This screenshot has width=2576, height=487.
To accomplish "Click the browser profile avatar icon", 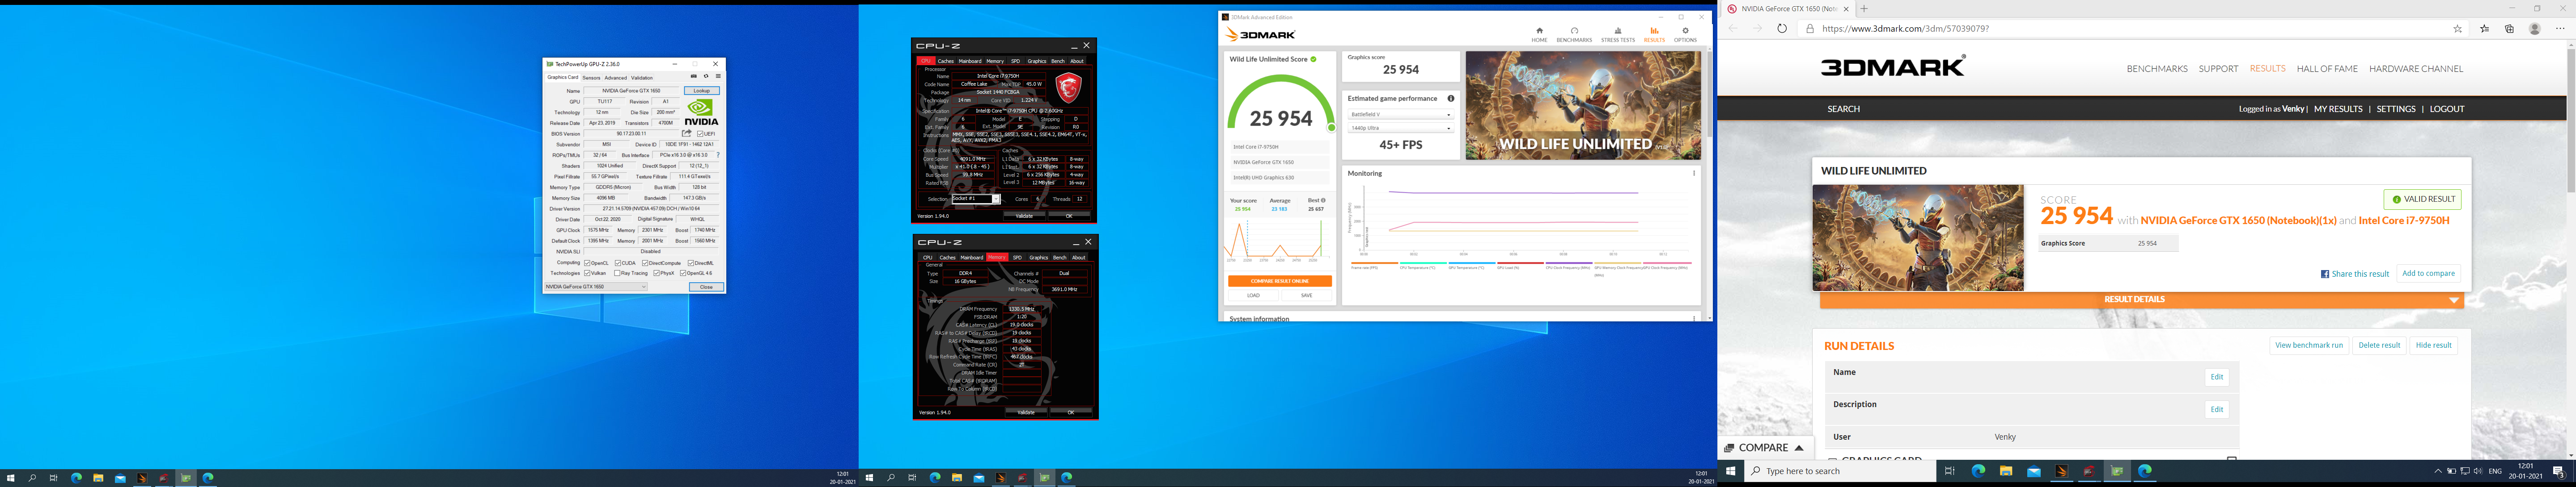I will (x=2535, y=29).
